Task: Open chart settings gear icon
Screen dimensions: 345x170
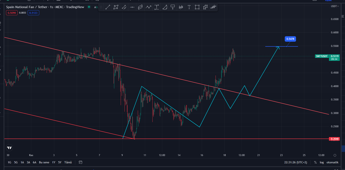Action: (x=335, y=155)
